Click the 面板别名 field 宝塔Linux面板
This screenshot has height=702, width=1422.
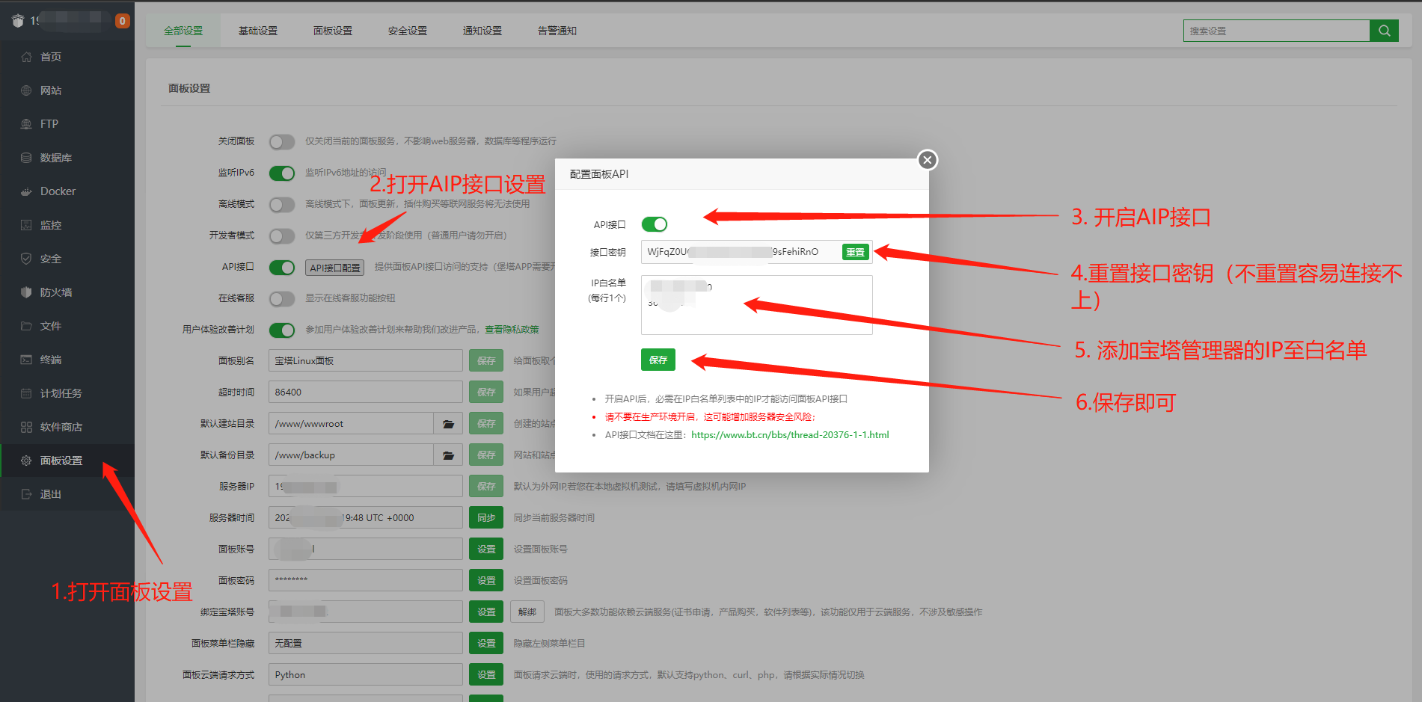[366, 361]
